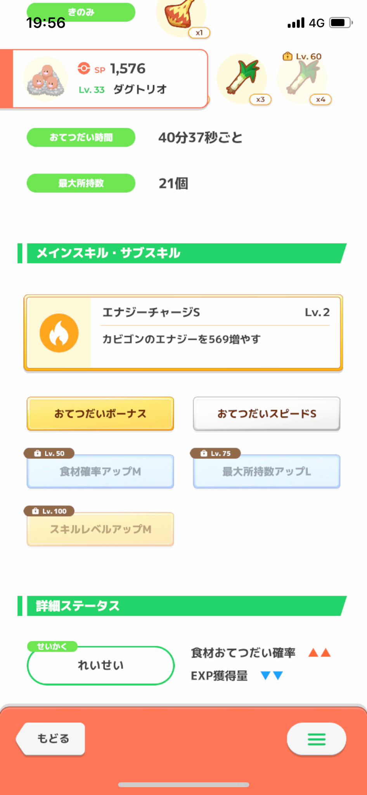Image resolution: width=367 pixels, height=795 pixels.
Task: Go back with the もどる button
Action: coord(51,739)
